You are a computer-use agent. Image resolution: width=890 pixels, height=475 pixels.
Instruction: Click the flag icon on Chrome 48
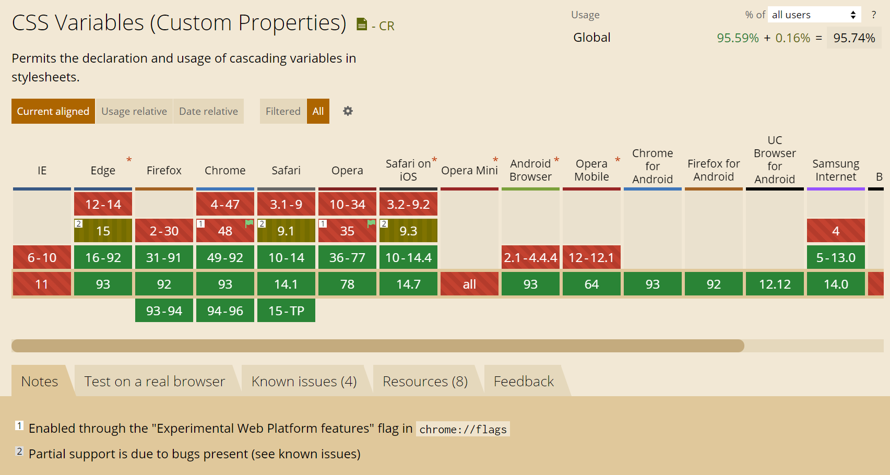(249, 223)
